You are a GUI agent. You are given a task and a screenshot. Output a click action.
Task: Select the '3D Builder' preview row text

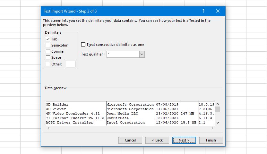(x=57, y=105)
